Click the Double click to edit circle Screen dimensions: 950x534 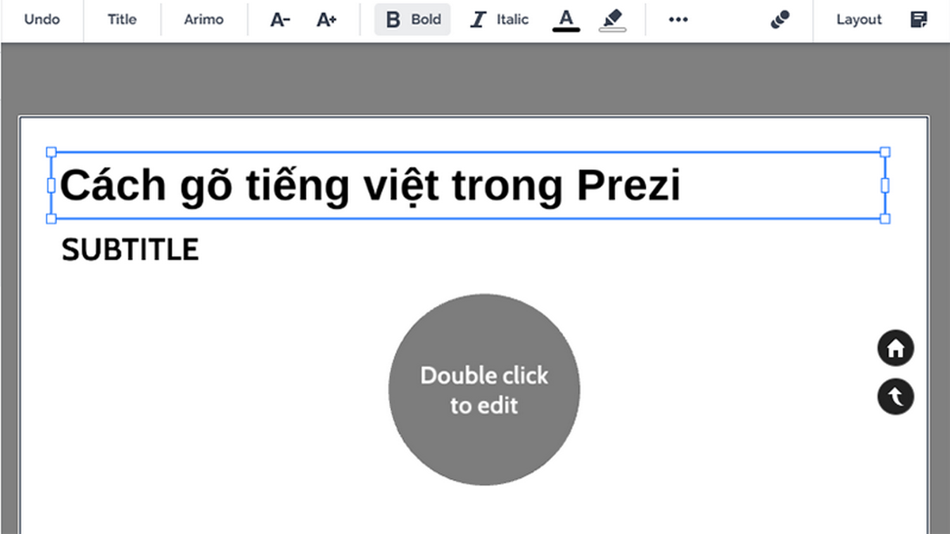484,390
